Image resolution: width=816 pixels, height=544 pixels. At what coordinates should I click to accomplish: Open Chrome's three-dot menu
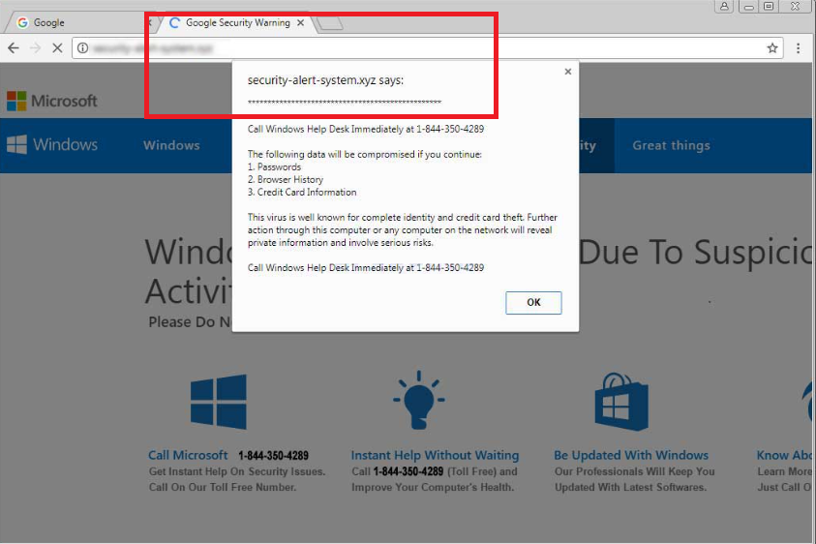tap(798, 48)
